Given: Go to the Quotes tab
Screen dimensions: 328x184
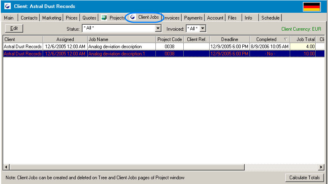Looking at the screenshot, I should coord(89,18).
